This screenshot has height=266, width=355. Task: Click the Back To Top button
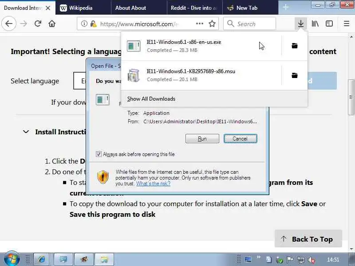[308, 239]
